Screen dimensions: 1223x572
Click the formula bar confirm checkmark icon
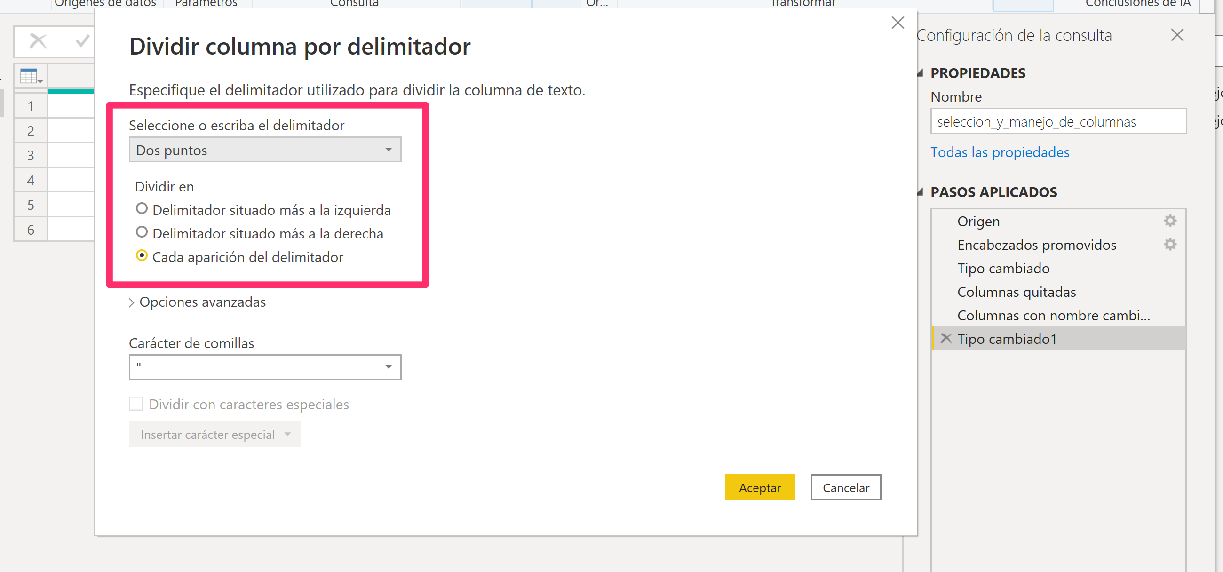pos(83,41)
